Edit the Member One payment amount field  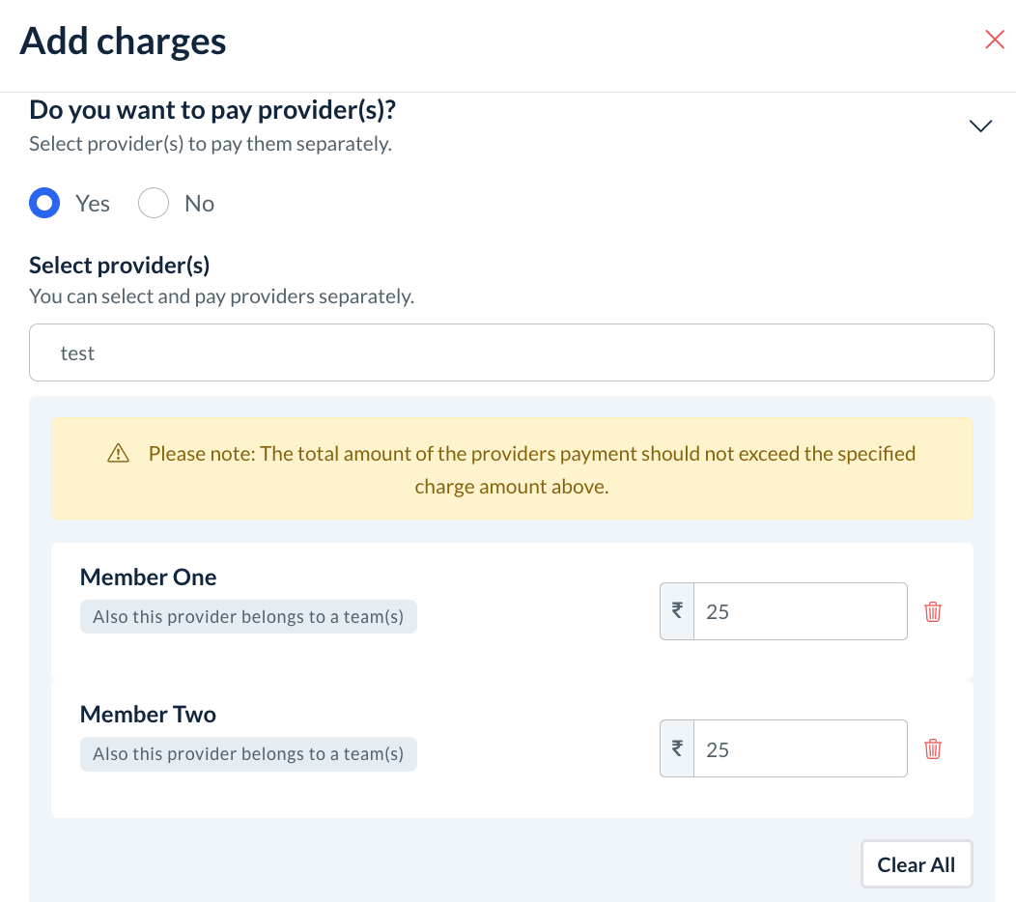[800, 611]
